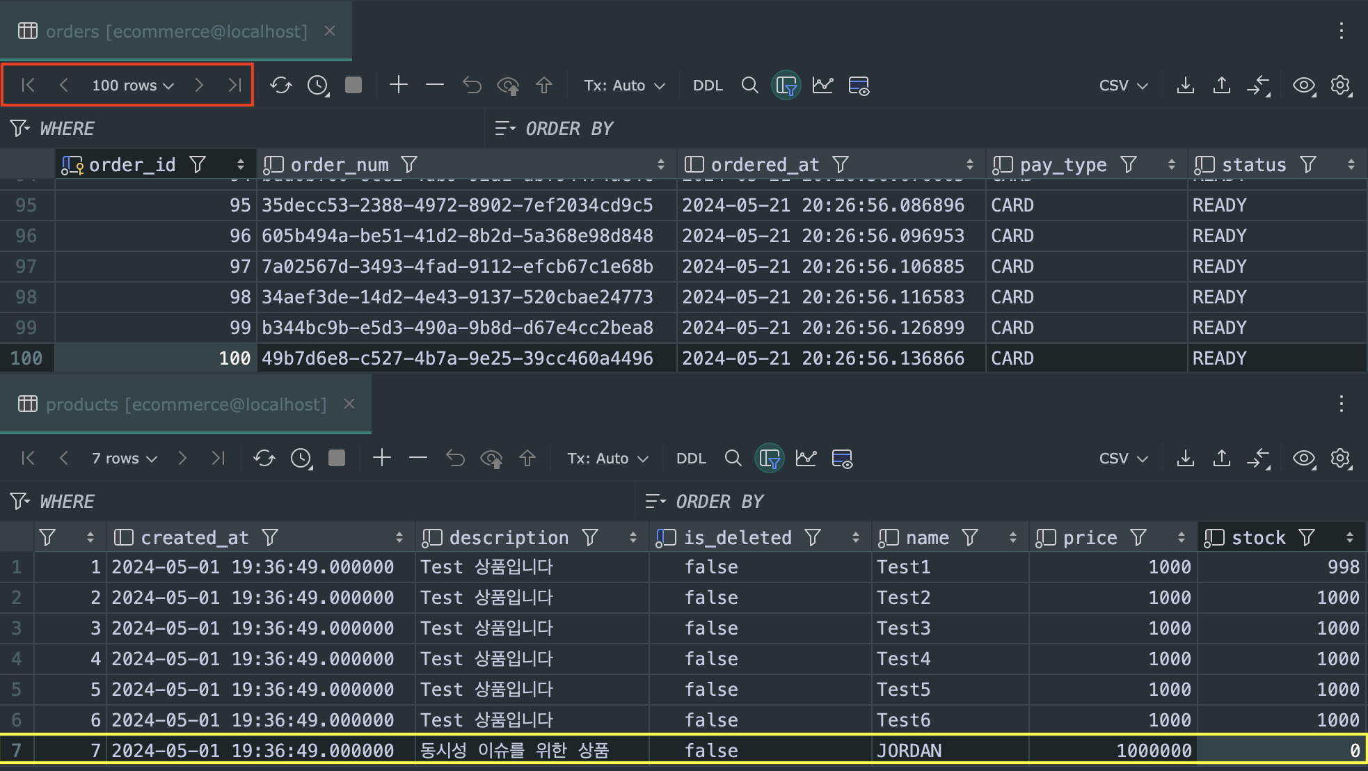Add a new row in orders table
Screen dimensions: 1368x771
[x=398, y=85]
